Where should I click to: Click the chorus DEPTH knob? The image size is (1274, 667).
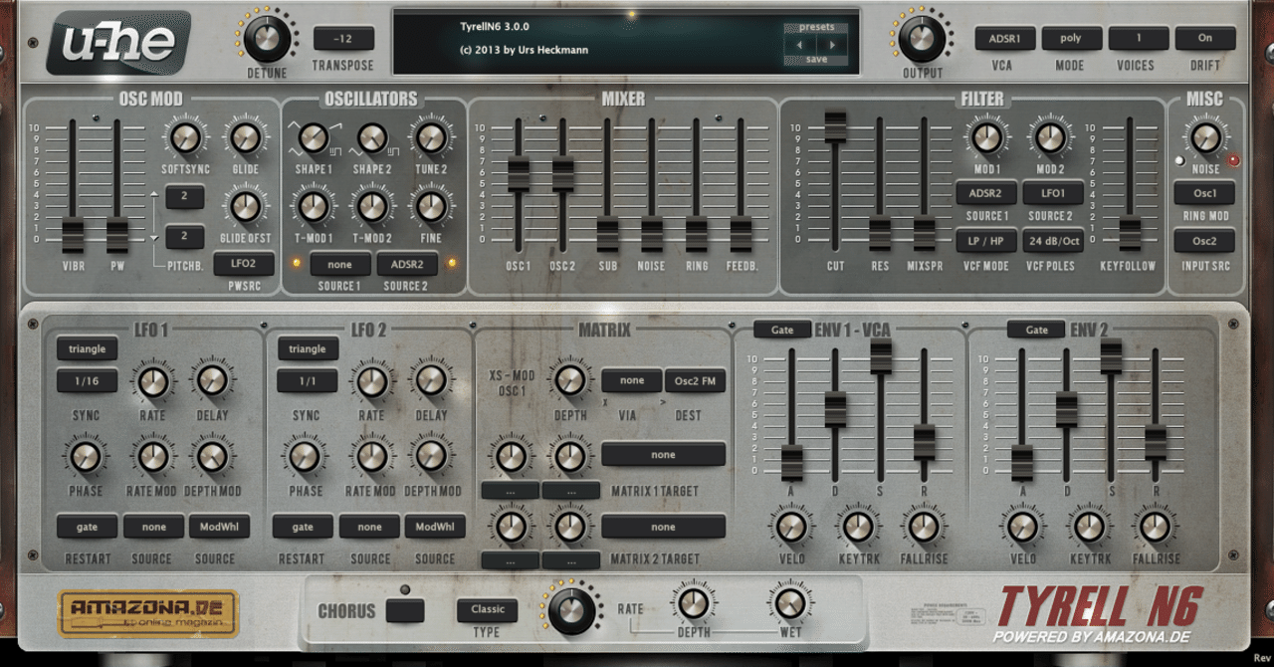pos(693,603)
